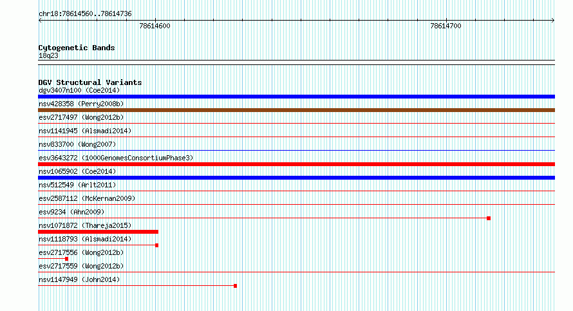Viewport: 573px width, 311px height.
Task: Open nsv1141945 (Alsmadi2014) variant label
Action: (x=85, y=131)
